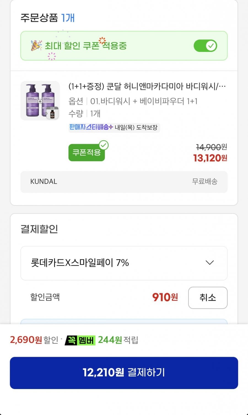Cancel the 910원 payment discount
Viewport: 248px width, 415px height.
click(x=208, y=298)
